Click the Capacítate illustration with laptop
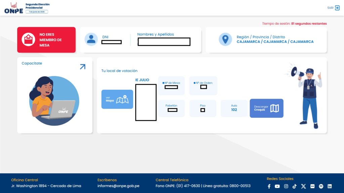The width and height of the screenshot is (344, 193). pyautogui.click(x=54, y=101)
